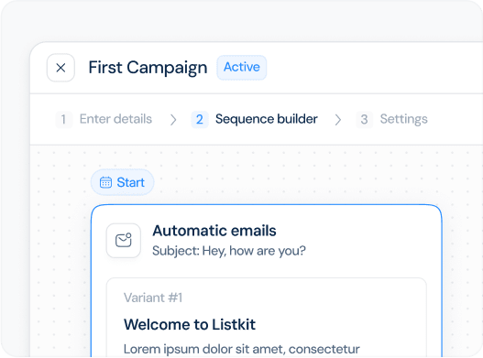The width and height of the screenshot is (483, 358).
Task: Select the Automatic emails heading
Action: point(214,231)
